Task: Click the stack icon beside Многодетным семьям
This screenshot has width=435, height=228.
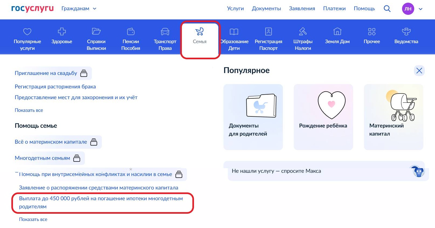Action: [77, 158]
